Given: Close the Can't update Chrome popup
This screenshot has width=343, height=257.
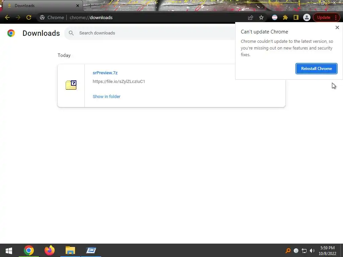Looking at the screenshot, I should (337, 27).
